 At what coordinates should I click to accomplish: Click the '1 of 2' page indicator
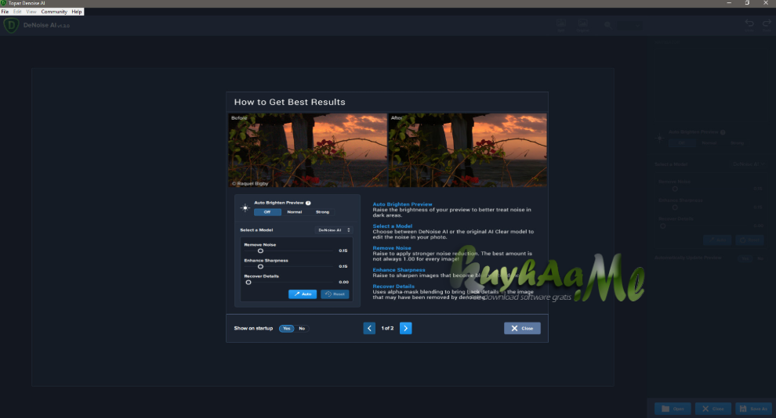[x=387, y=328]
